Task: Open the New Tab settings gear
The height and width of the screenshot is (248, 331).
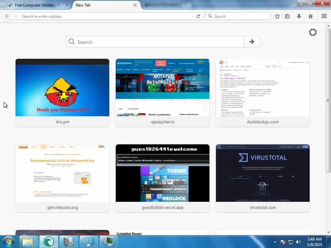Action: (x=313, y=32)
